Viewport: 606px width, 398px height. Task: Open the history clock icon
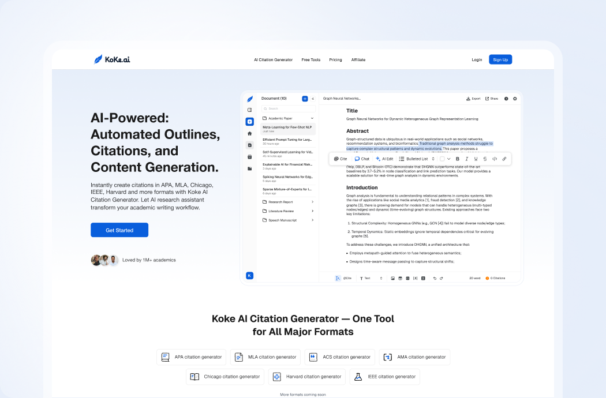[x=506, y=99]
